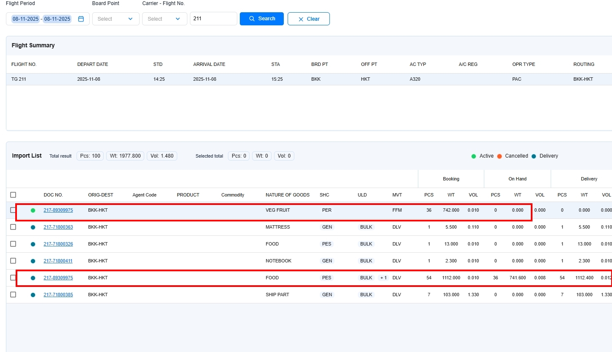Click the Clear button
The width and height of the screenshot is (612, 352).
click(x=308, y=19)
